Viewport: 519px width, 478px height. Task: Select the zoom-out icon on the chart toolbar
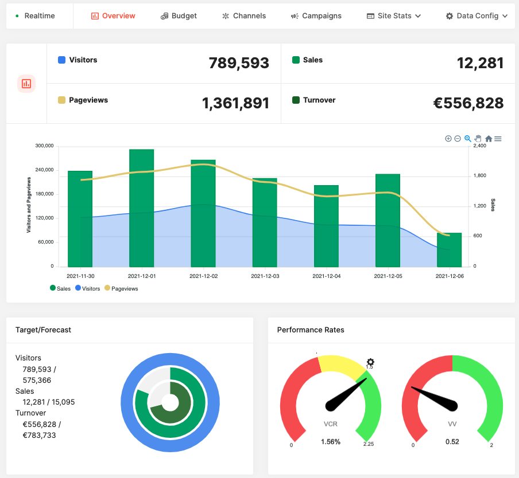[458, 138]
